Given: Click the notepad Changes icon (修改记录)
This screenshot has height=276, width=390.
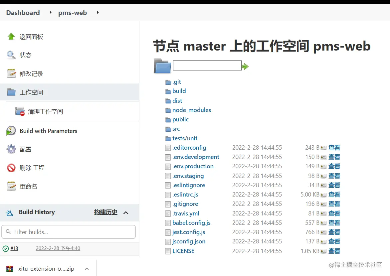Looking at the screenshot, I should [11, 73].
